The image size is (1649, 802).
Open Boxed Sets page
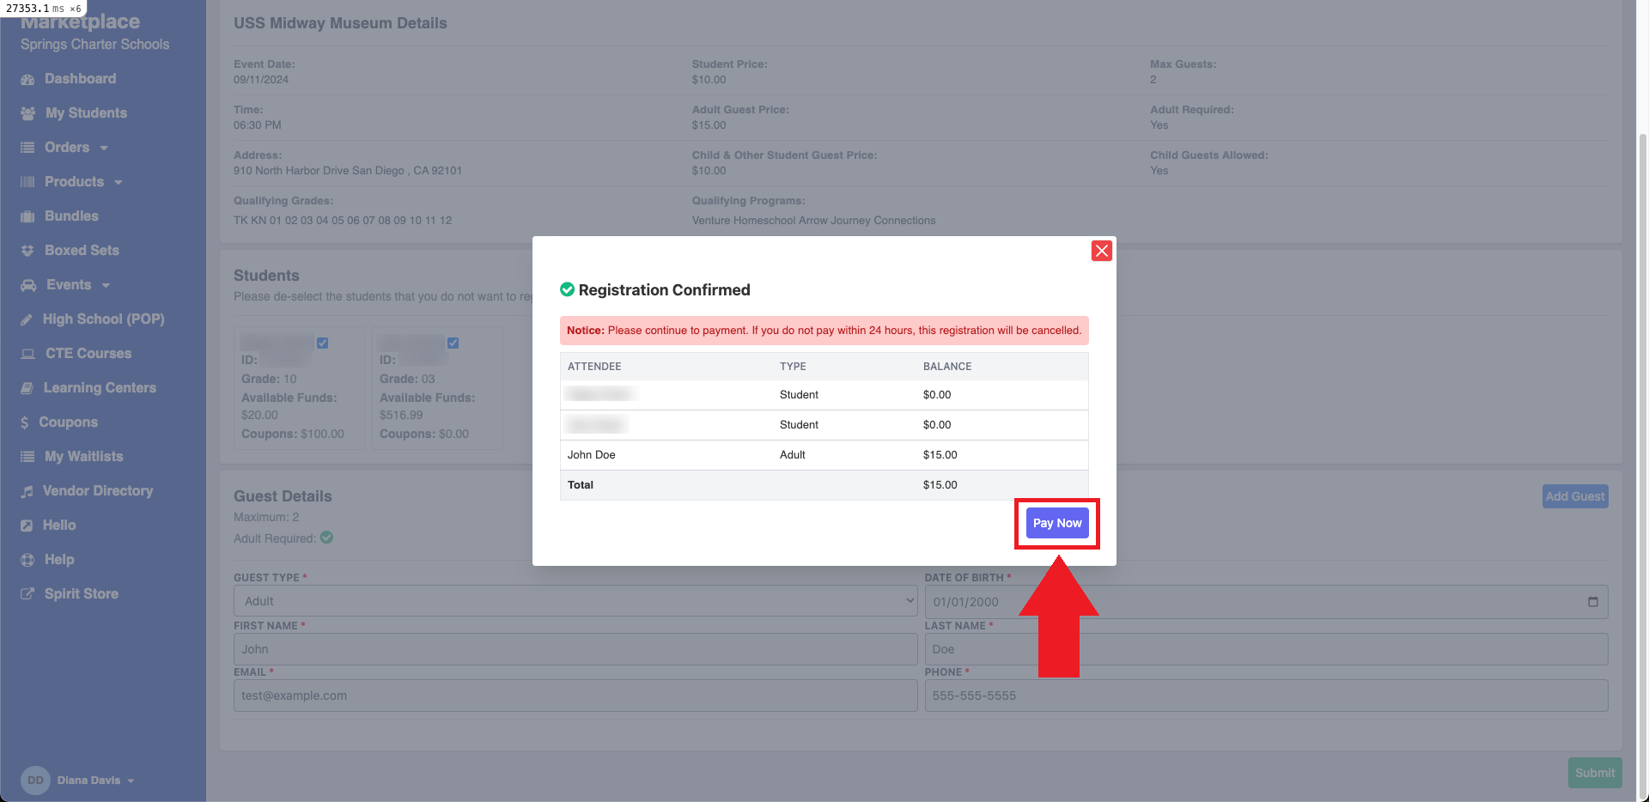point(82,250)
